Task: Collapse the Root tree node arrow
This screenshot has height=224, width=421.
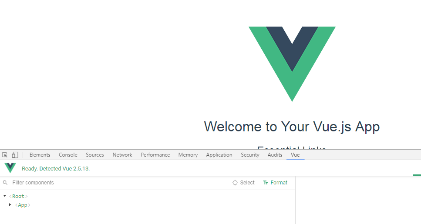Action: pos(4,196)
